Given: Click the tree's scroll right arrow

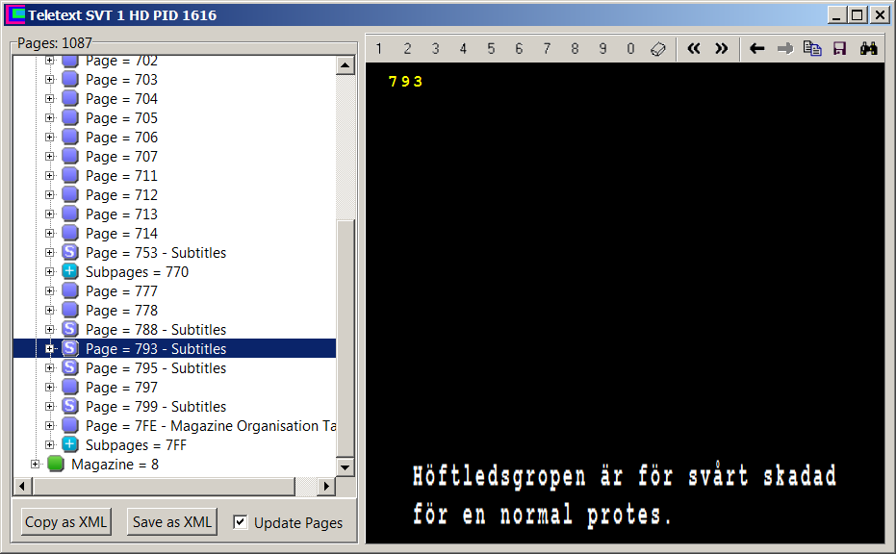Looking at the screenshot, I should click(x=325, y=486).
